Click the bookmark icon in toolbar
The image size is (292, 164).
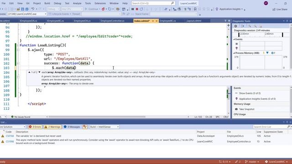195,9
